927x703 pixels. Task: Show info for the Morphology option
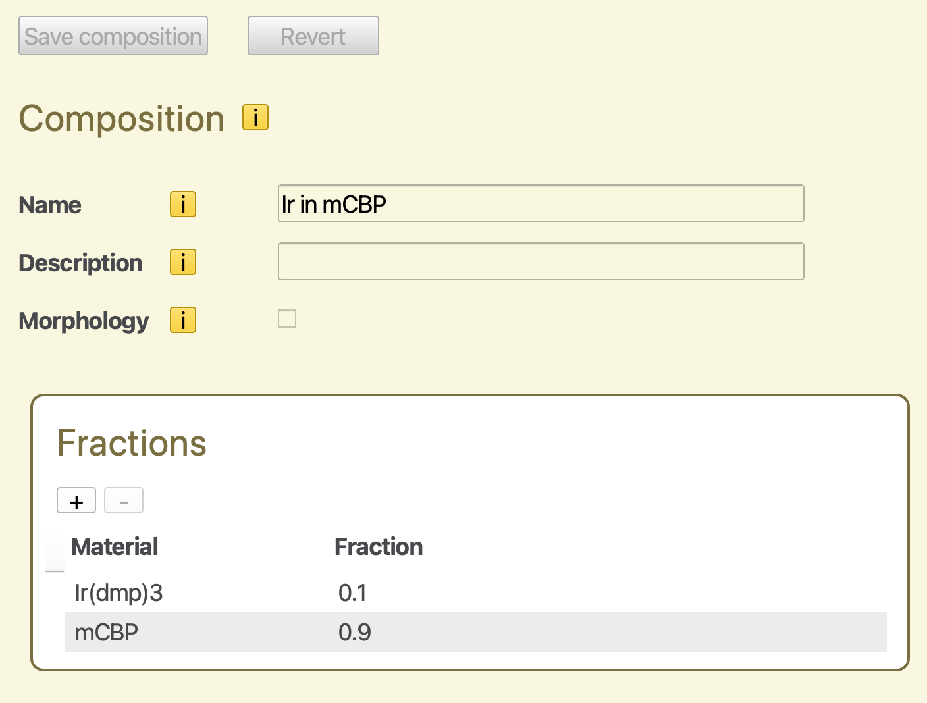(183, 321)
